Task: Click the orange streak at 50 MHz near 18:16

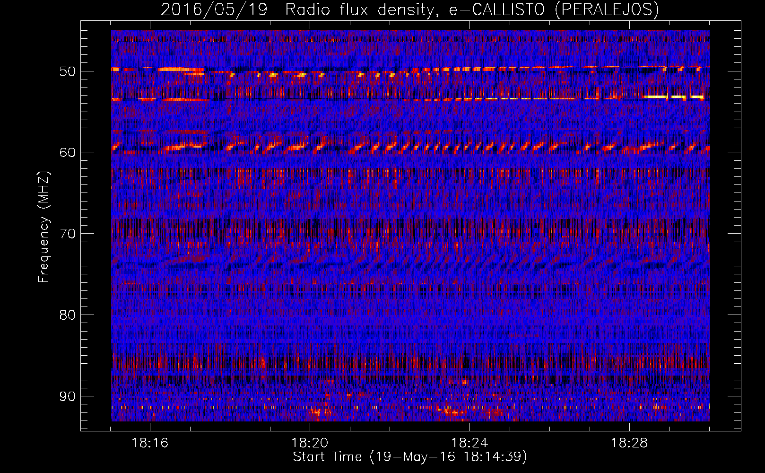Action: [x=175, y=70]
